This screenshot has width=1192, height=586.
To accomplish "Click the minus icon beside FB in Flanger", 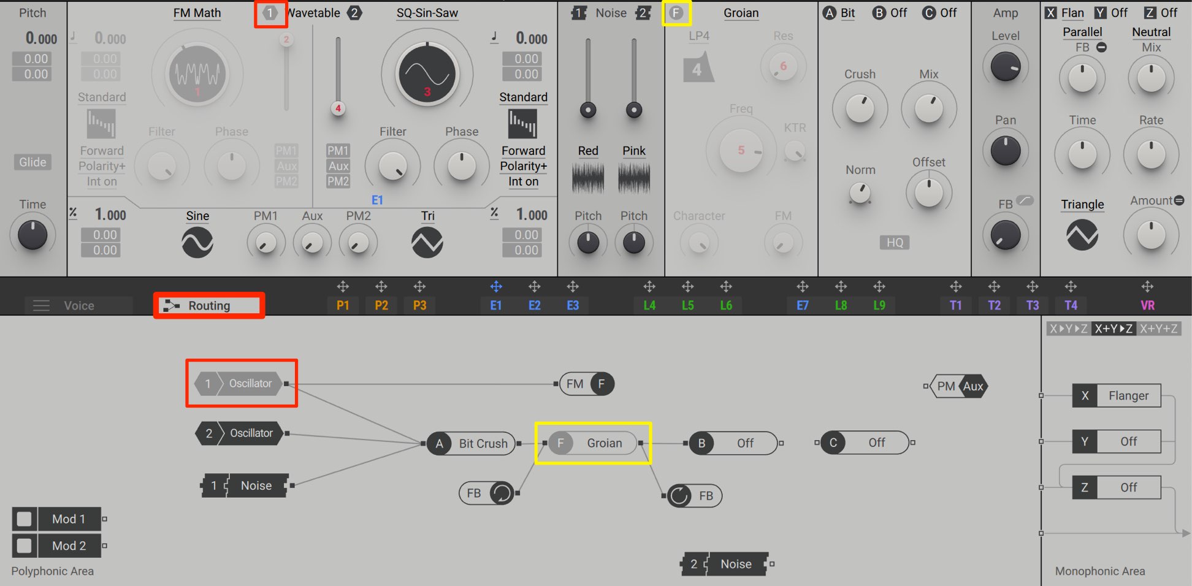I will point(1101,47).
